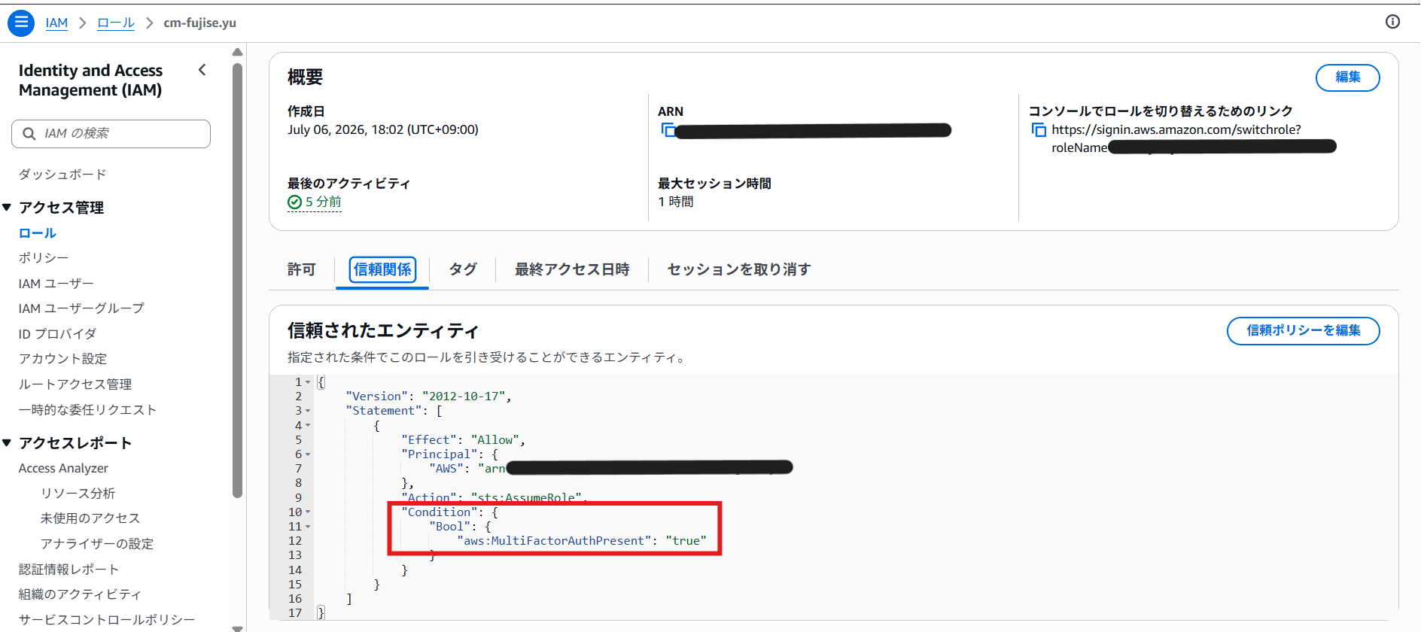Click the info circle icon
The width and height of the screenshot is (1421, 632).
(x=1393, y=22)
